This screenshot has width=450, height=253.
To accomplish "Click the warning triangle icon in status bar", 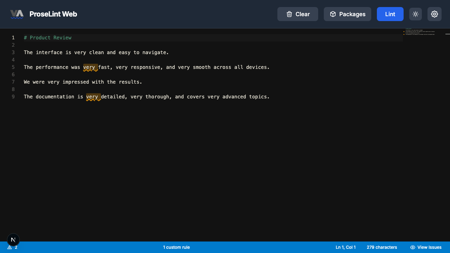I will (x=9, y=247).
